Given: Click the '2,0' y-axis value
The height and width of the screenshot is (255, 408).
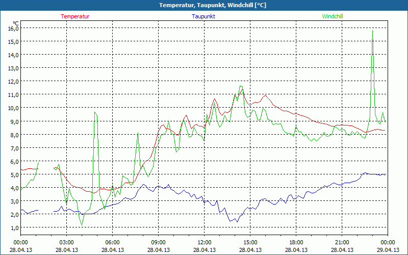Looking at the screenshot, I should coord(14,215).
